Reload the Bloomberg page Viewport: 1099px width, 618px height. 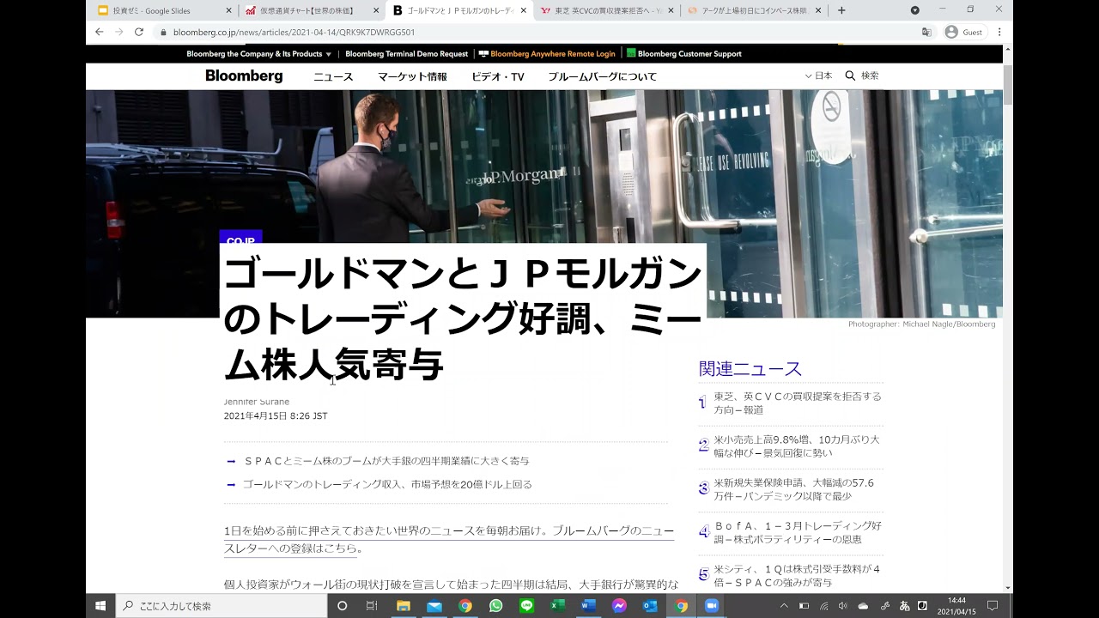[x=138, y=32]
